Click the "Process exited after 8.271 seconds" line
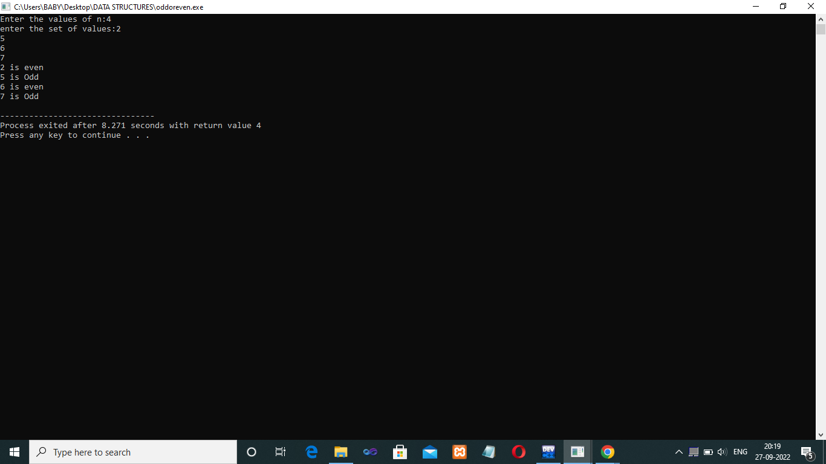Screen dimensions: 826x464 [131, 126]
